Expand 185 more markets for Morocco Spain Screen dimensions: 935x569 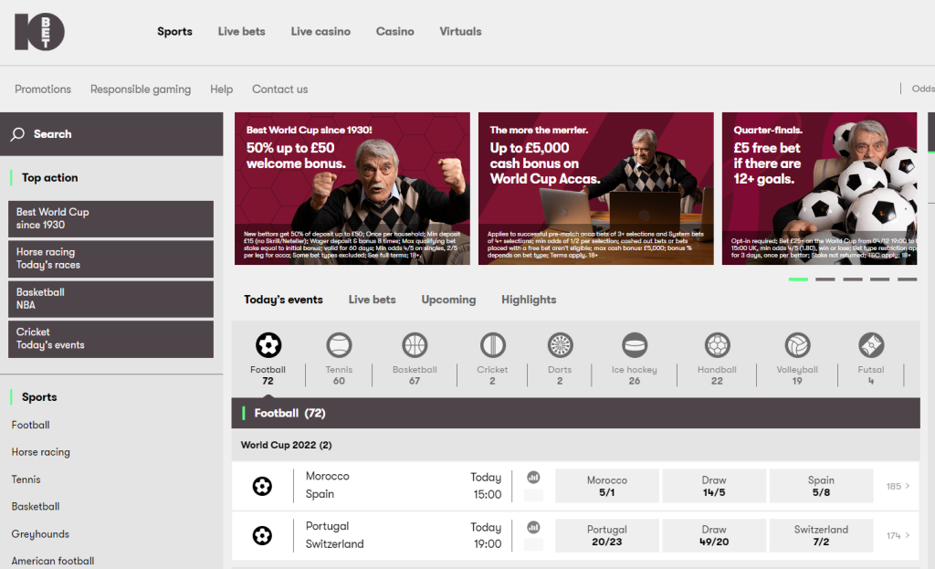[x=898, y=486]
